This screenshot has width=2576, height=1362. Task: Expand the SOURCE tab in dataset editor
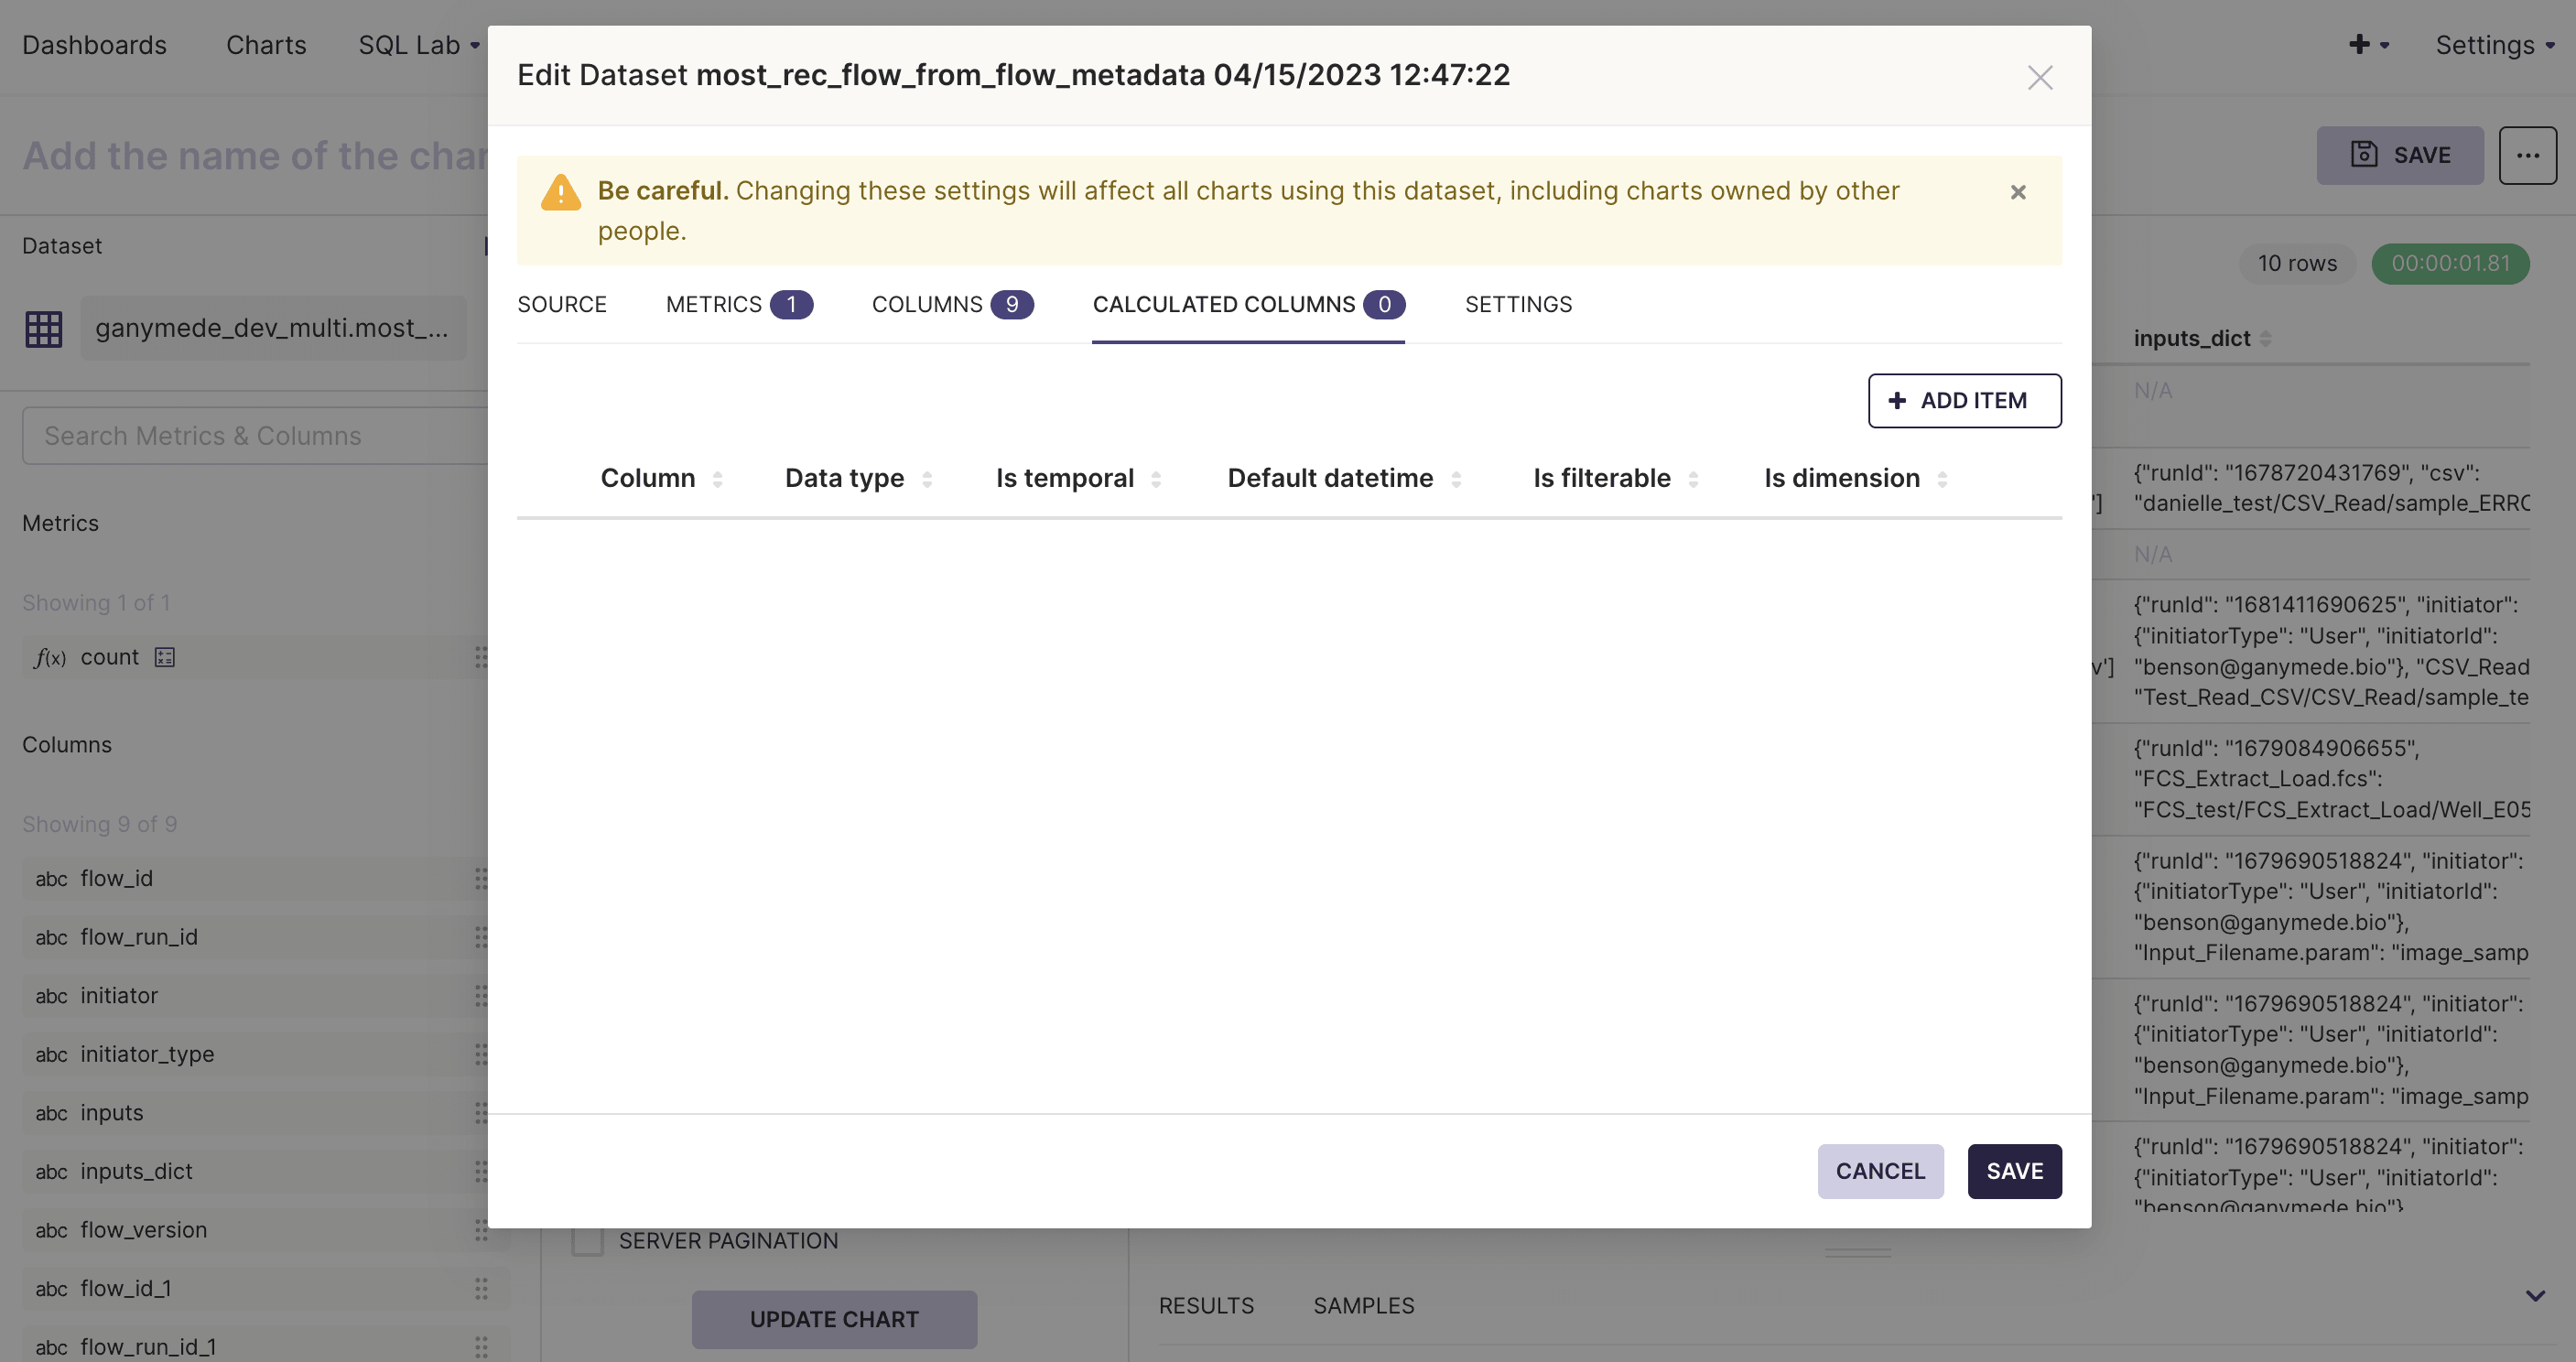pyautogui.click(x=560, y=303)
